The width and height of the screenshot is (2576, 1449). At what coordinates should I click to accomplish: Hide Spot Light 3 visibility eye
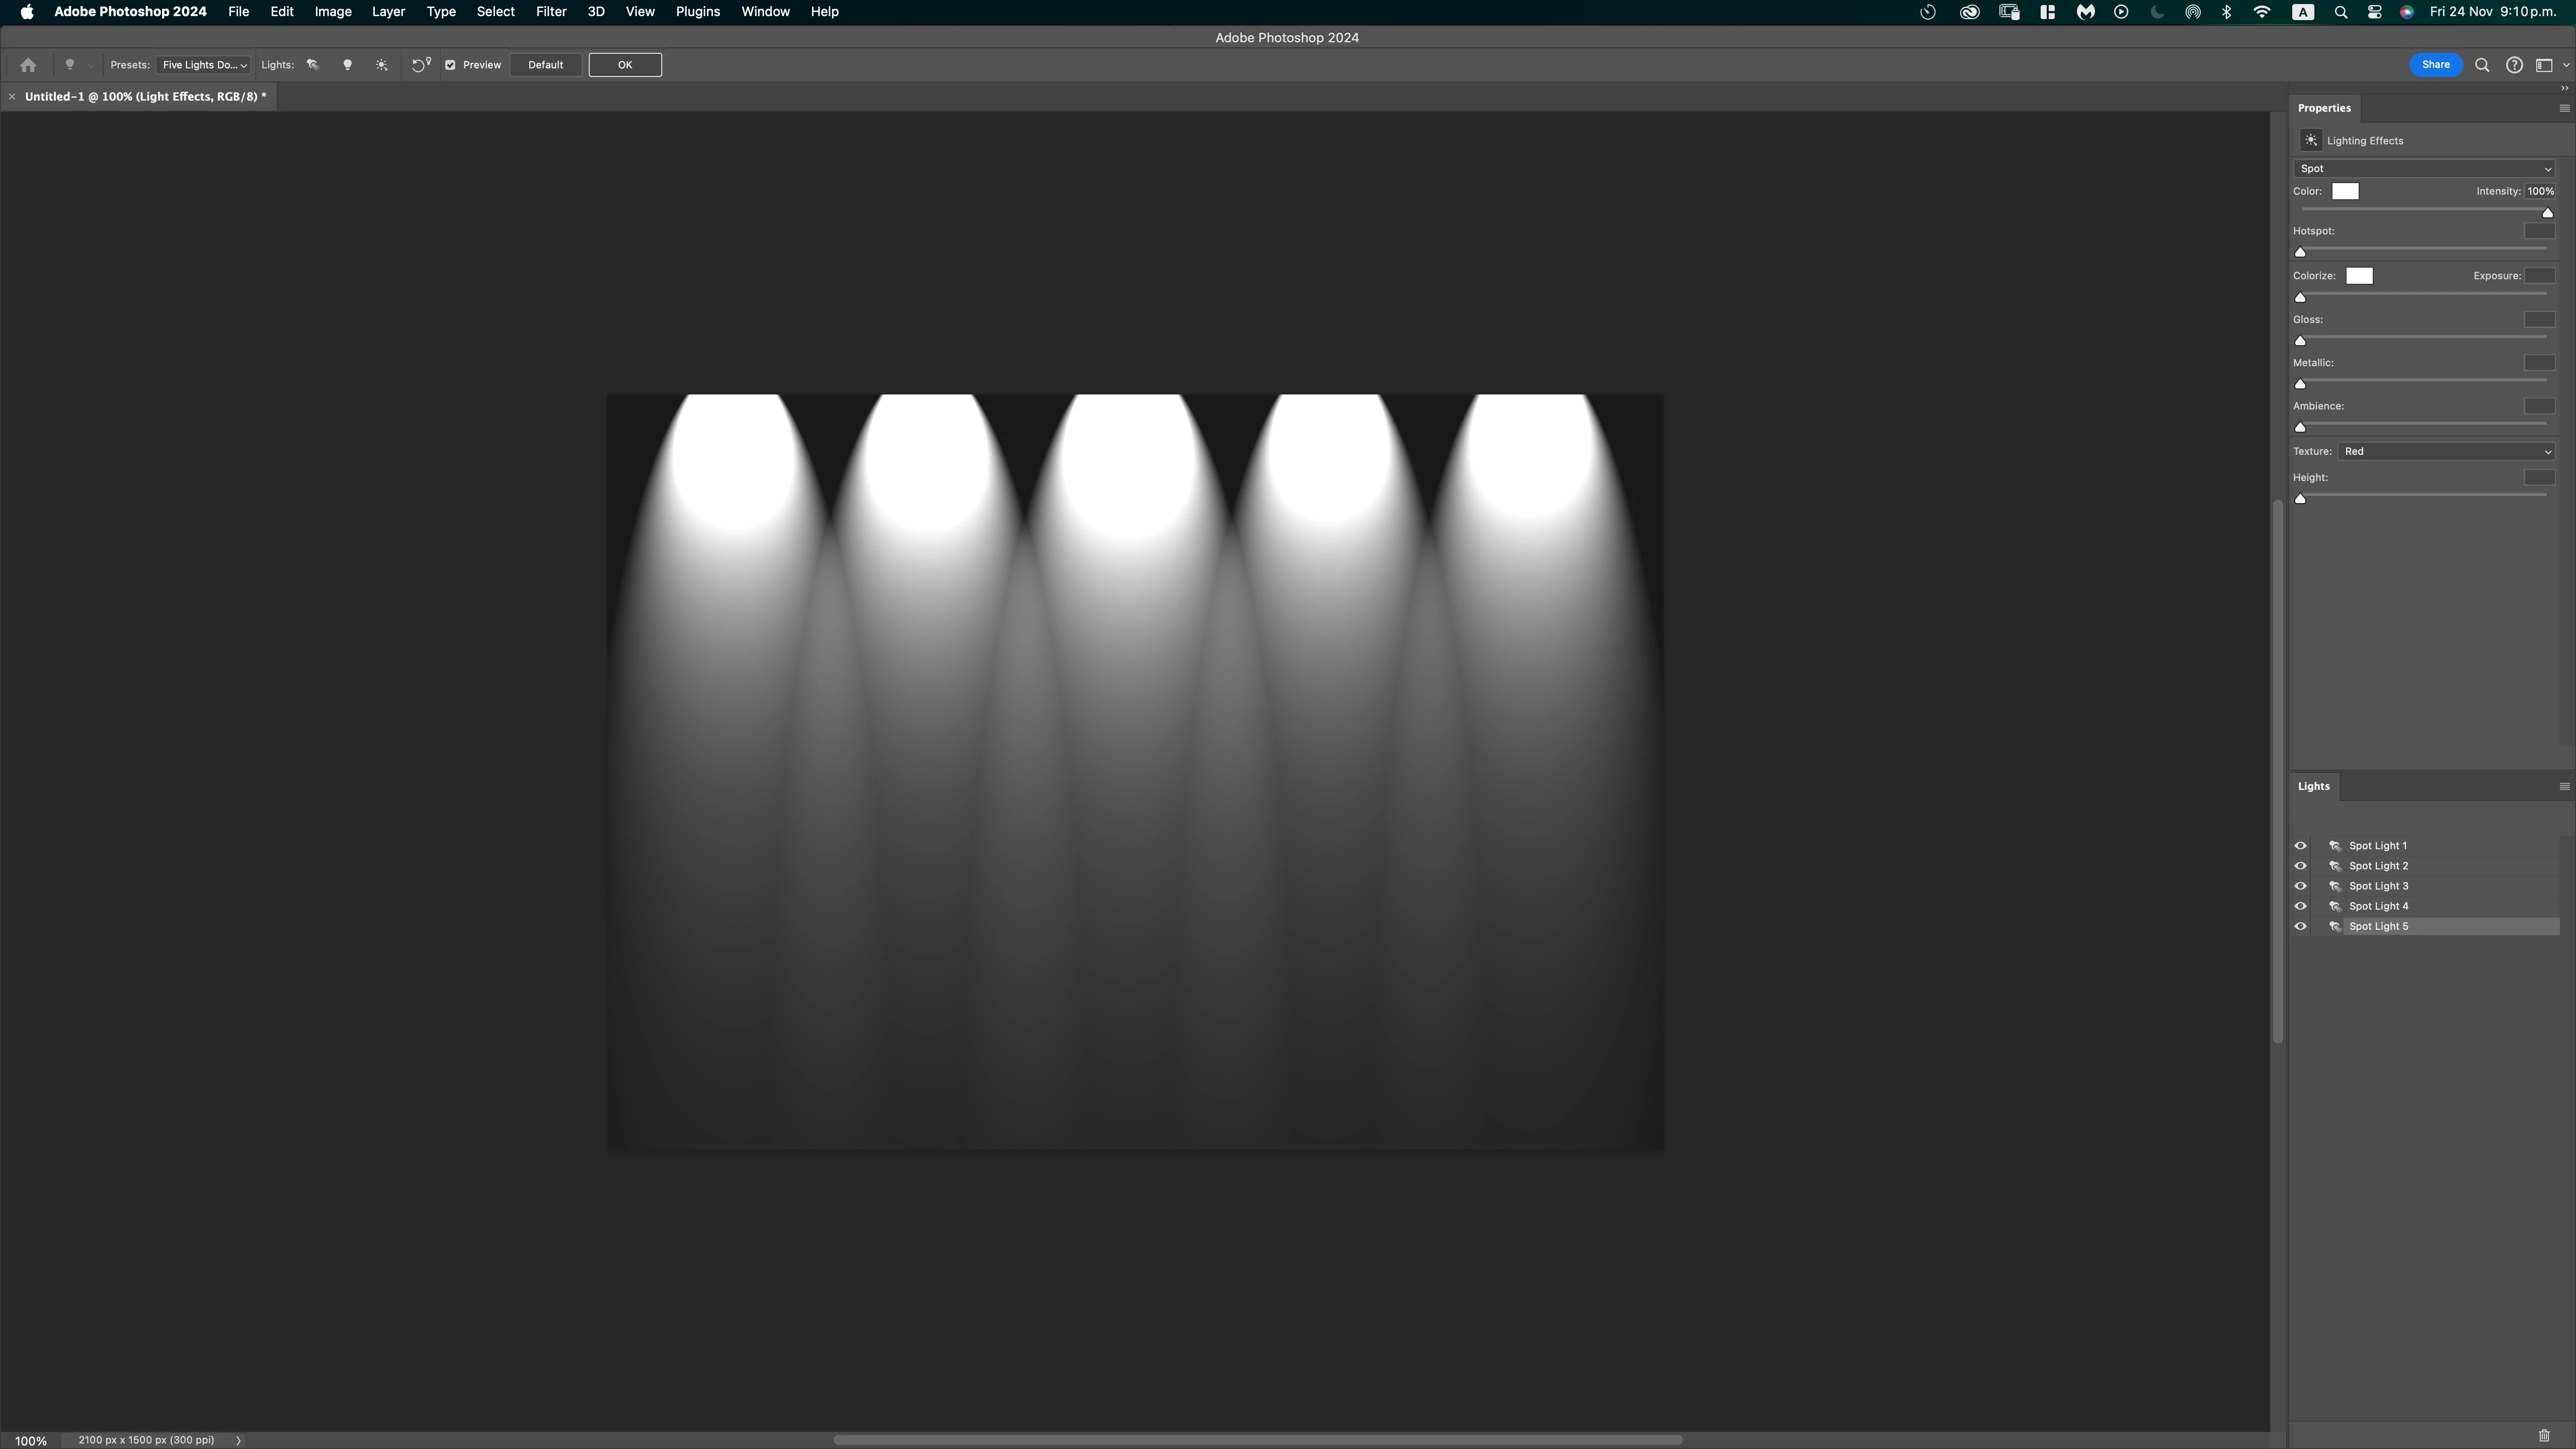coord(2300,886)
